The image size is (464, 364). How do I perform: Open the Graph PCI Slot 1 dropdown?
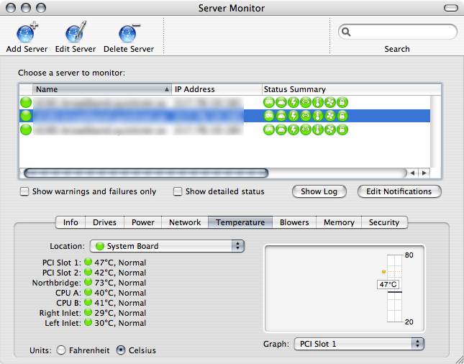pyautogui.click(x=359, y=344)
